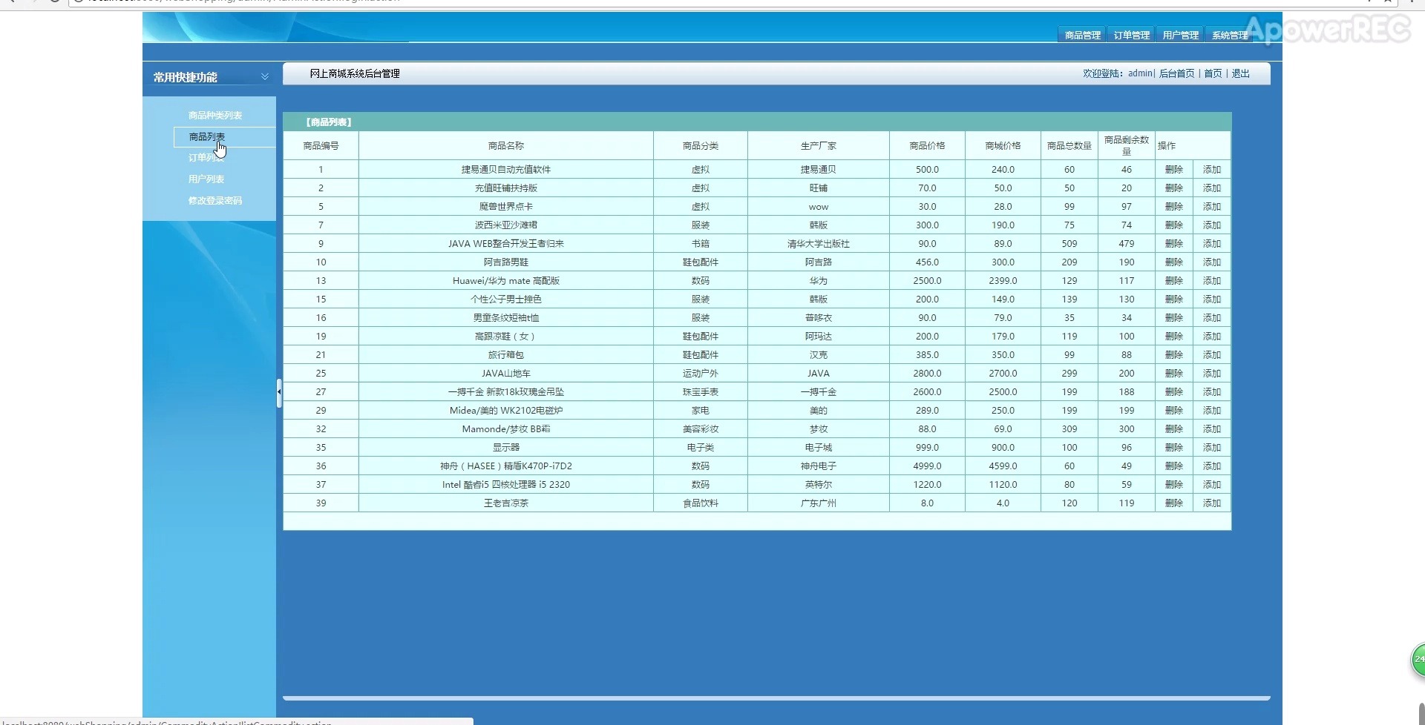Delete the 捷易通贝自动充值软件 product

click(x=1173, y=169)
